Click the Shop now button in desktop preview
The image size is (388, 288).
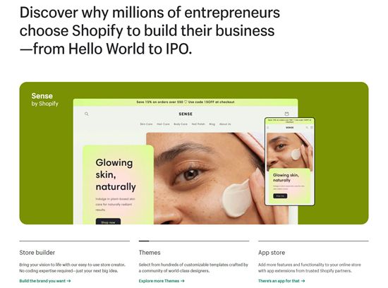[108, 222]
